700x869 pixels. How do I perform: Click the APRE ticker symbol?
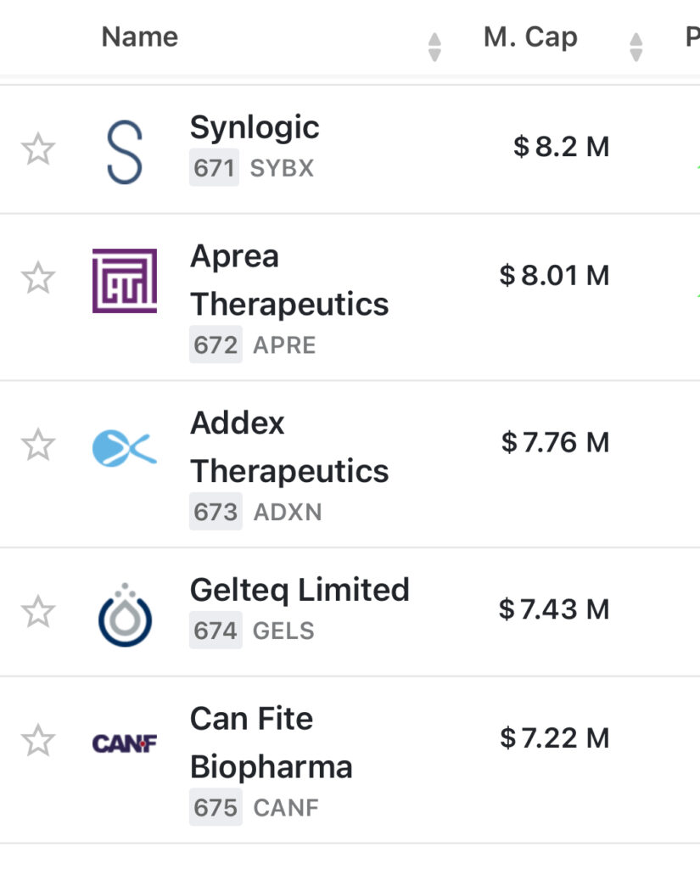point(284,345)
